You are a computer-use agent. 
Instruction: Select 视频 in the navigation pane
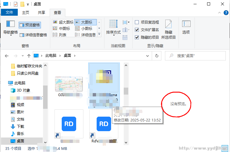[17, 105]
